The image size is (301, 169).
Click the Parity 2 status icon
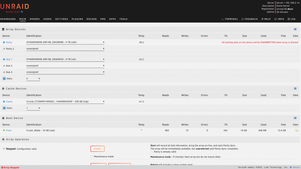click(x=4, y=49)
